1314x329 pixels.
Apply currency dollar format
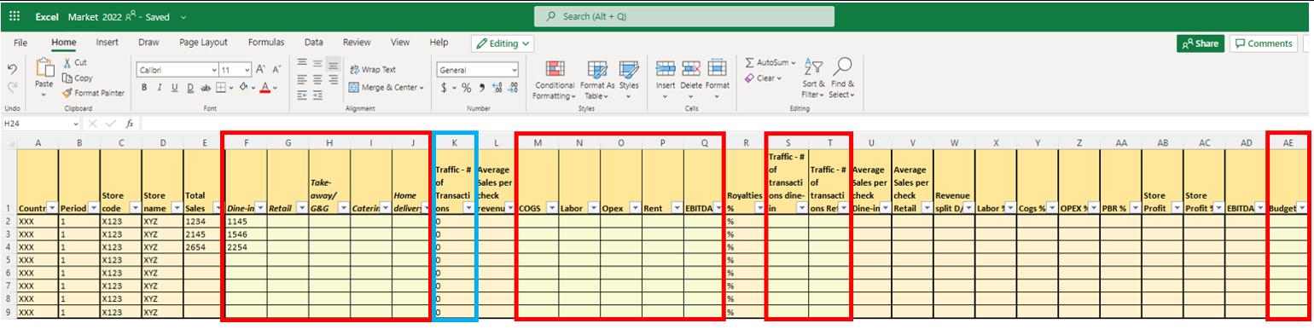(x=443, y=87)
